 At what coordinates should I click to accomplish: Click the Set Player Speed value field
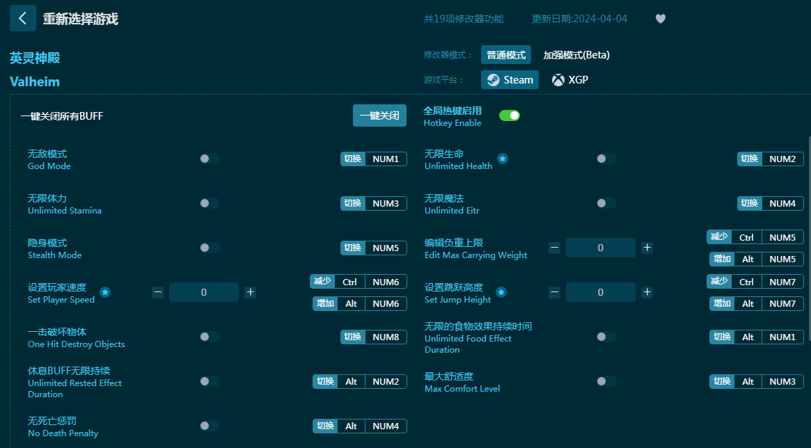coord(204,292)
